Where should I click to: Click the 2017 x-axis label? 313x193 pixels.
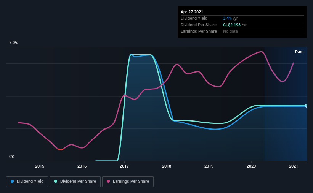click(x=124, y=166)
